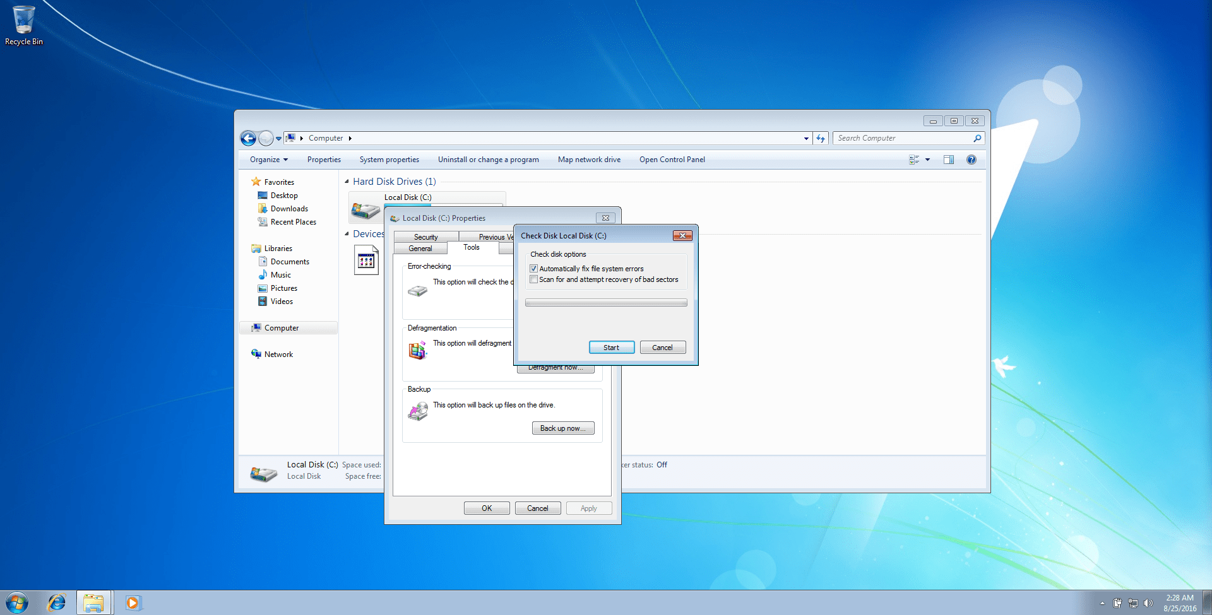Click the search magnifier icon
The height and width of the screenshot is (615, 1212).
(x=977, y=138)
